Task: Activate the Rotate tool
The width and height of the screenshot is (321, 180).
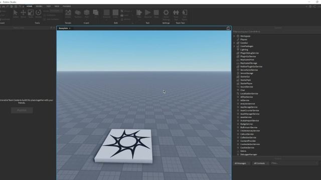Action: [38, 14]
